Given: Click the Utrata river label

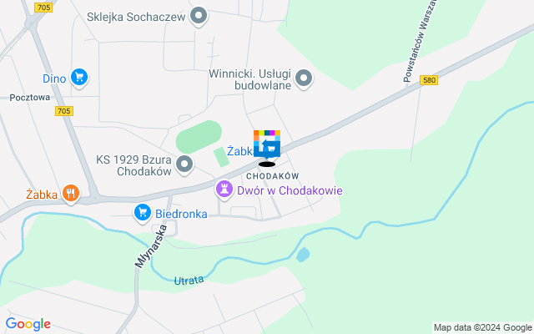Looking at the screenshot, I should [x=189, y=281].
